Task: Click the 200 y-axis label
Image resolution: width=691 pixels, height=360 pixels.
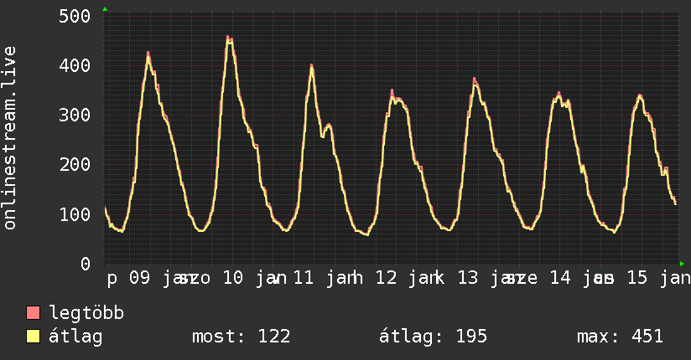Action: tap(75, 165)
